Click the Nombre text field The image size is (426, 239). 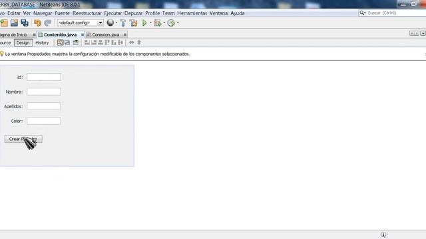pyautogui.click(x=44, y=92)
